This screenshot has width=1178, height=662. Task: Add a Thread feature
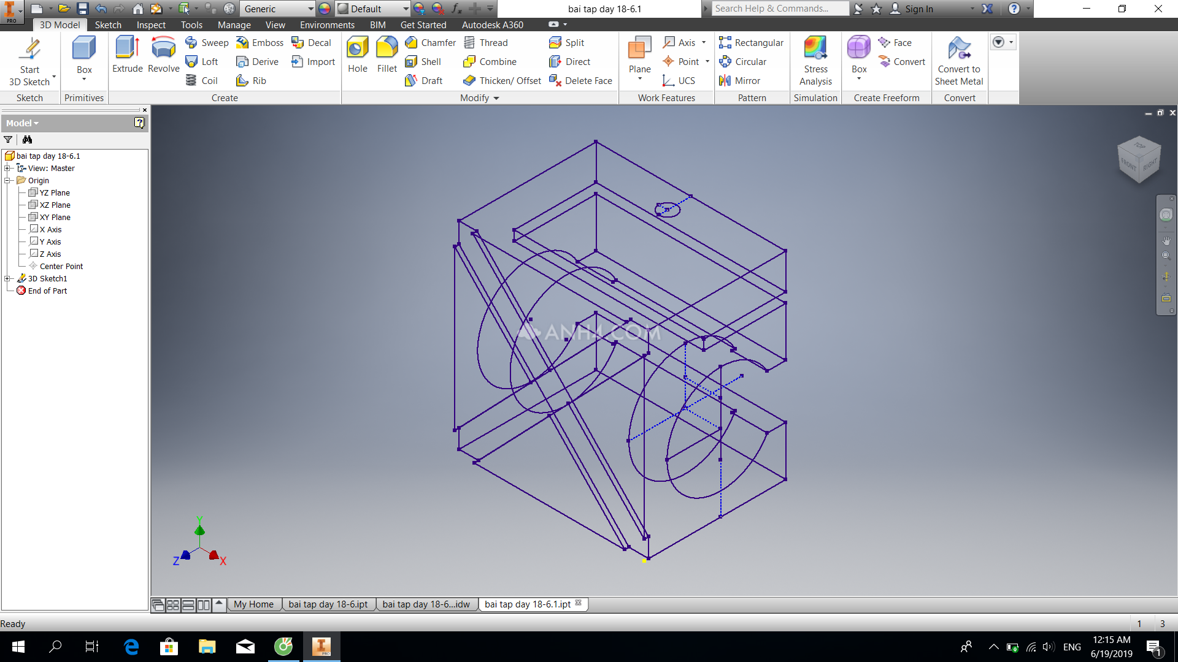point(486,42)
